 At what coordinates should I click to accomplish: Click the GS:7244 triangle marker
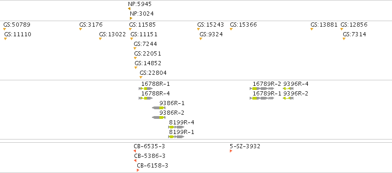point(135,49)
